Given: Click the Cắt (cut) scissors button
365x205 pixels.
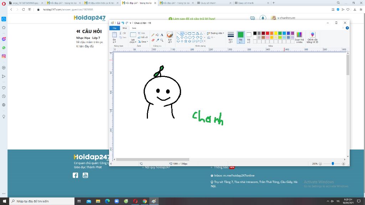Looking at the screenshot, I should (x=123, y=33).
